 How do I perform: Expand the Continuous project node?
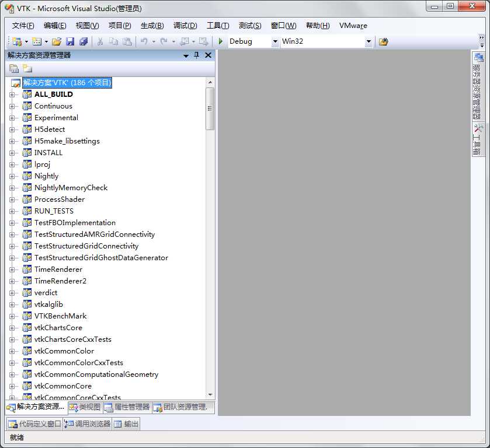(x=12, y=106)
